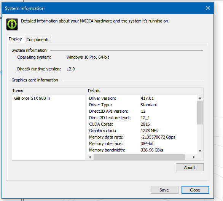Select the Graphics clock 1278 MHz row
This screenshot has width=223, height=201.
142,131
